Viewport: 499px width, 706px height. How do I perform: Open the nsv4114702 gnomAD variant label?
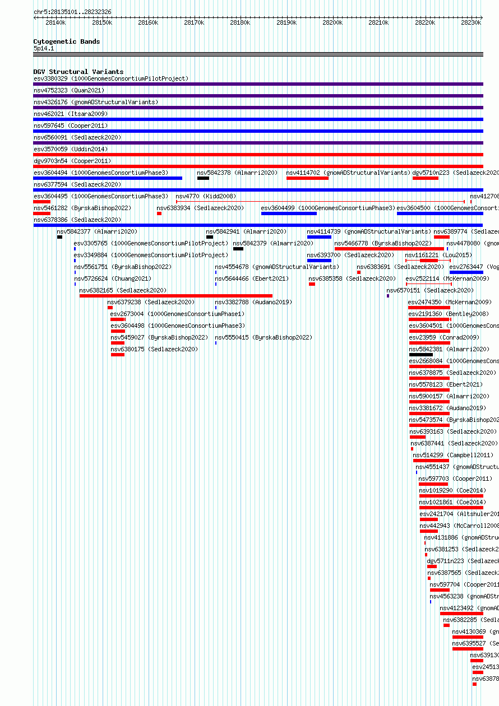(x=348, y=173)
